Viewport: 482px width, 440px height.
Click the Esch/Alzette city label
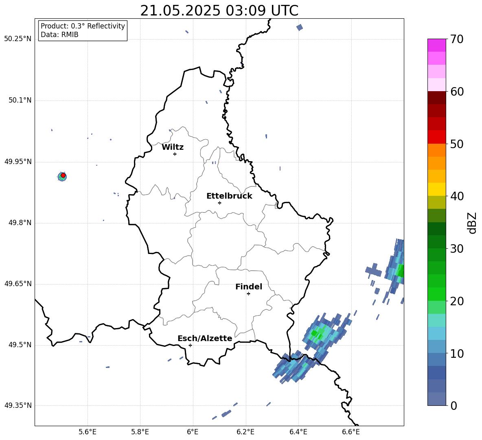pyautogui.click(x=205, y=339)
